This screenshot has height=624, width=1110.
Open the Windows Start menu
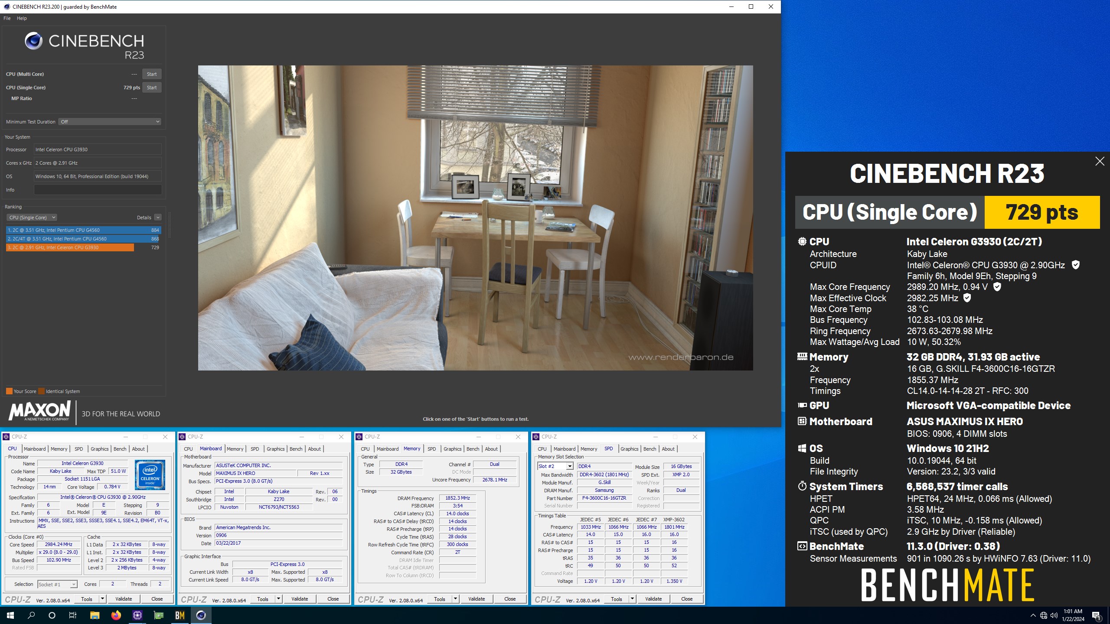click(x=10, y=615)
